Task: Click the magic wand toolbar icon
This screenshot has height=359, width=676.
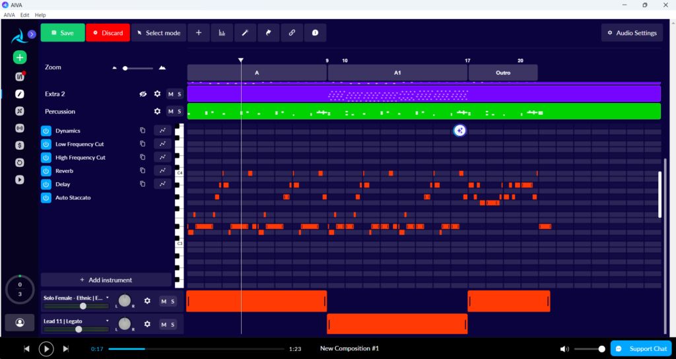Action: click(246, 33)
